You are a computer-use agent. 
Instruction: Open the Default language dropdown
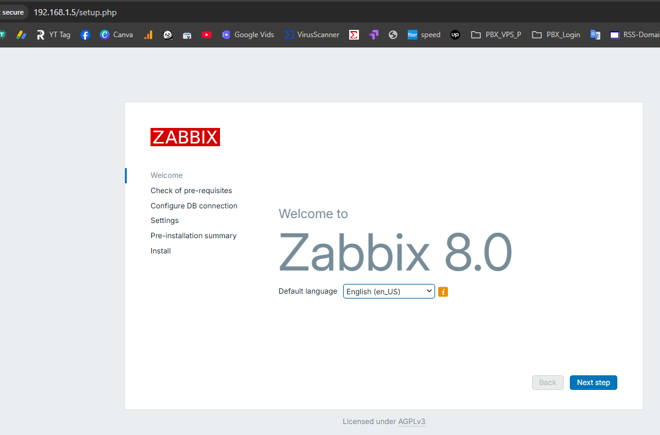pyautogui.click(x=389, y=292)
